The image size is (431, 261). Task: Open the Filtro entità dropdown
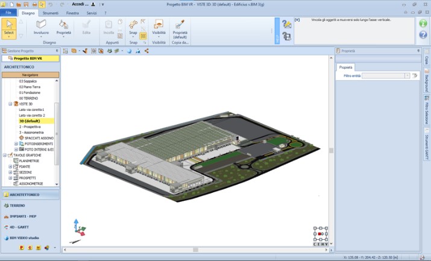click(407, 76)
